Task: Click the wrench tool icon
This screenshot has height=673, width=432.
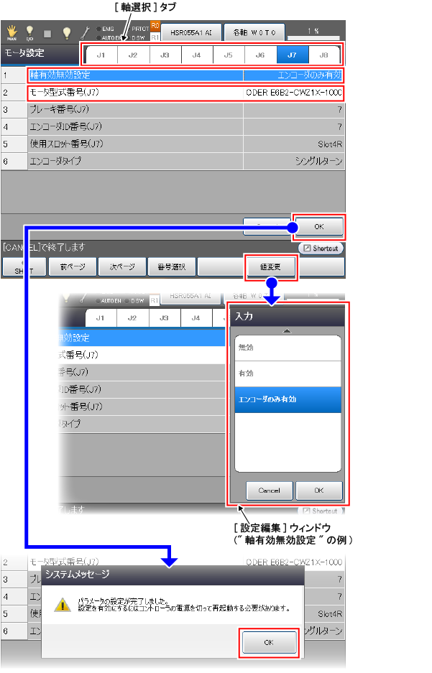Action: 84,32
